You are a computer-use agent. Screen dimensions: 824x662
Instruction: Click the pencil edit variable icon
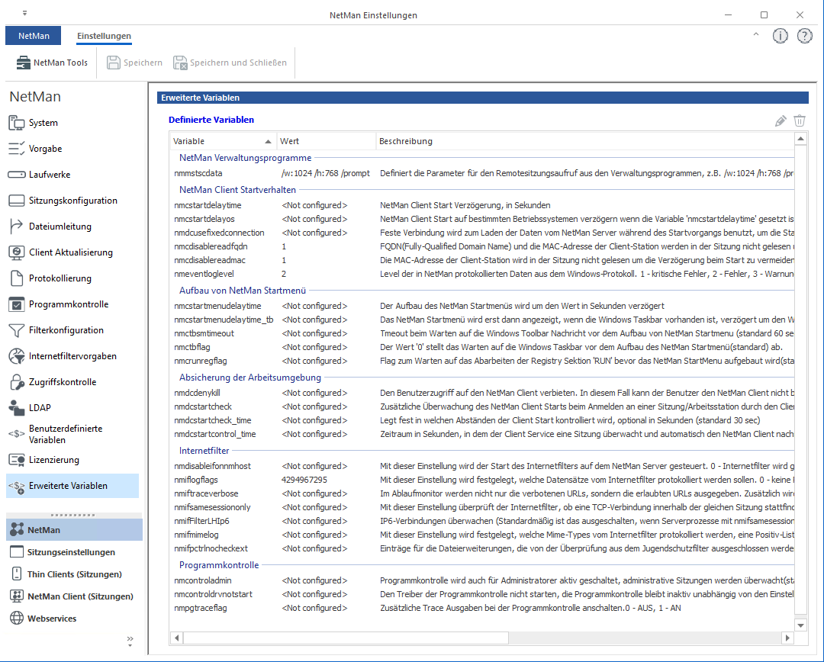click(781, 121)
